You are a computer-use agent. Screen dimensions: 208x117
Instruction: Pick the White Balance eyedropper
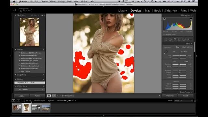(x=166, y=52)
